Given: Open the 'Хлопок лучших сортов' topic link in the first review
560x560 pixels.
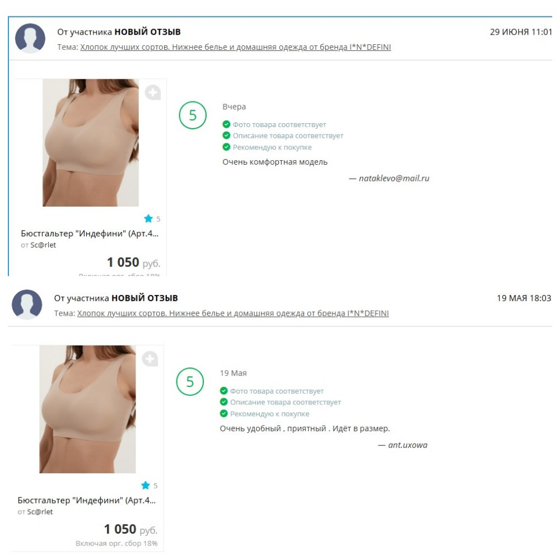Looking at the screenshot, I should coord(235,47).
